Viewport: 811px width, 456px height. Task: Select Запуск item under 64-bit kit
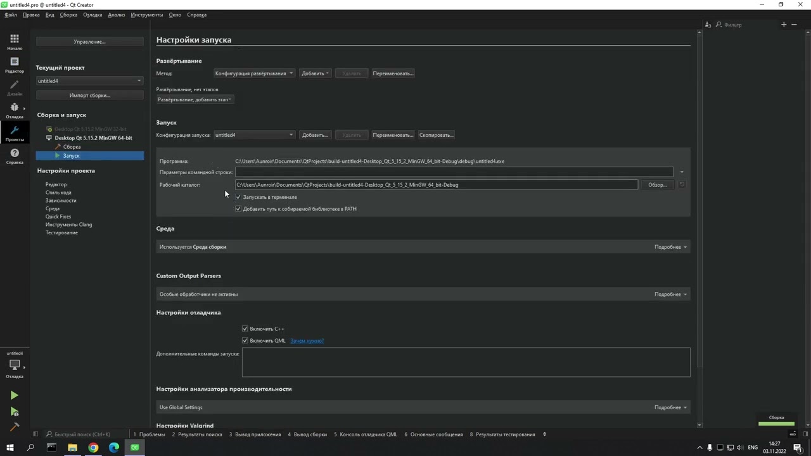pos(90,156)
